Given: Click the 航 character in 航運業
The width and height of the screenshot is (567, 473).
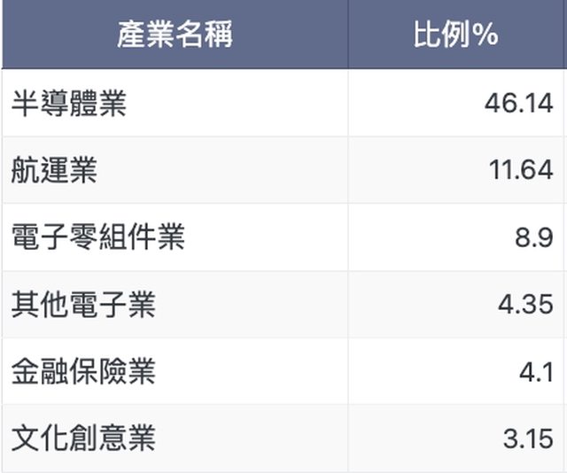Looking at the screenshot, I should pyautogui.click(x=26, y=170).
